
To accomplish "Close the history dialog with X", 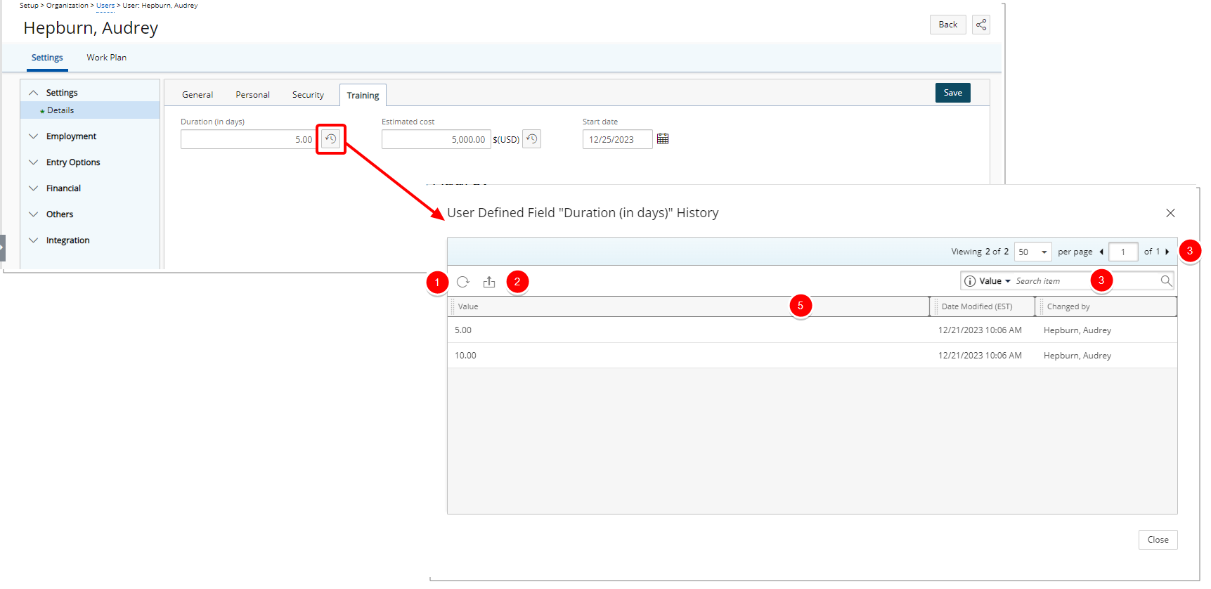I will pos(1170,213).
